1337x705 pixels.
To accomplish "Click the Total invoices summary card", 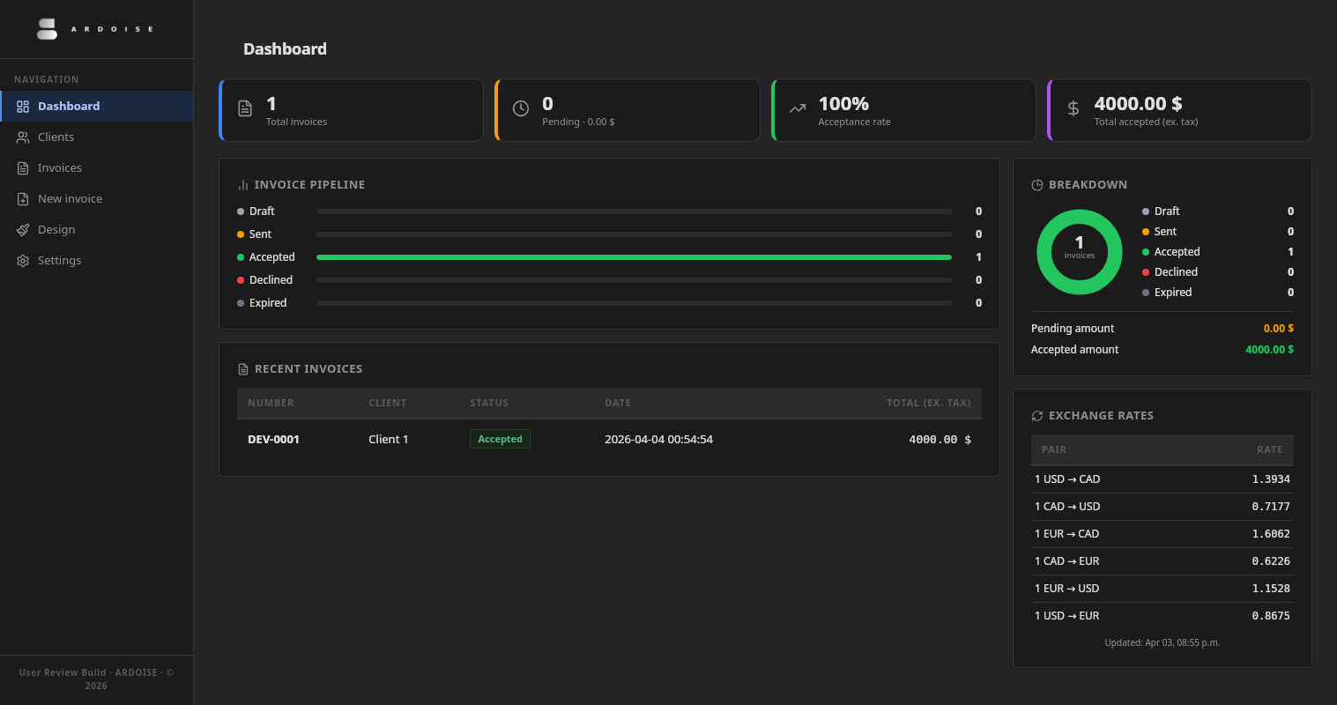I will click(x=351, y=110).
